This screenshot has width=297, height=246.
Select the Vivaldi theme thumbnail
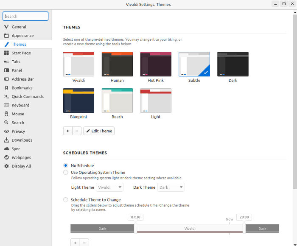click(78, 64)
